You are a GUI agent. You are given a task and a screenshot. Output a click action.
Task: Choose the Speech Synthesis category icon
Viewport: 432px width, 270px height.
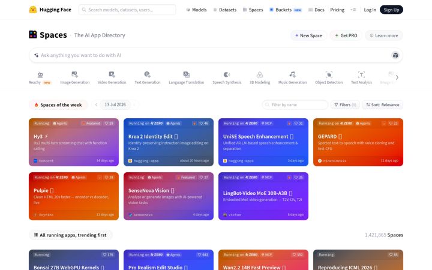pyautogui.click(x=227, y=74)
